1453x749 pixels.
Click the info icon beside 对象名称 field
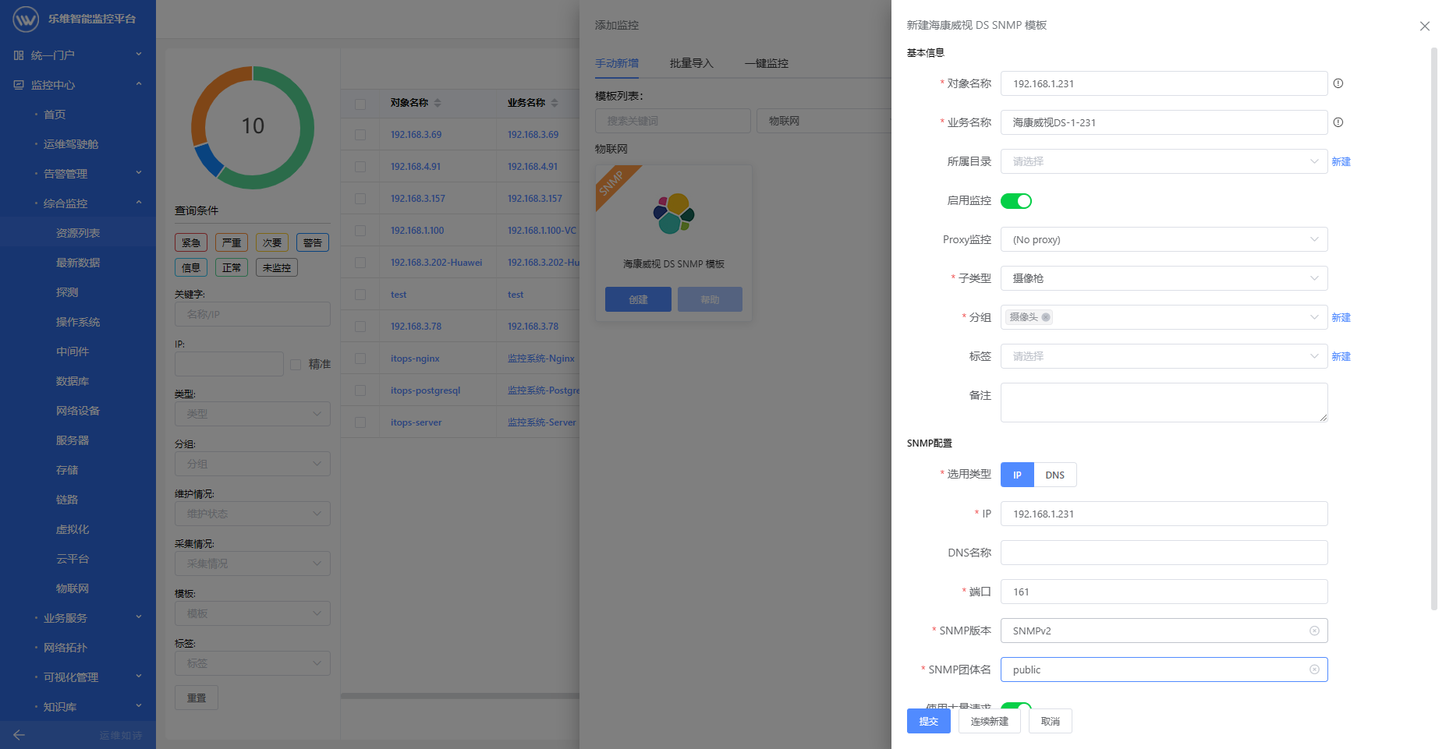click(x=1338, y=83)
